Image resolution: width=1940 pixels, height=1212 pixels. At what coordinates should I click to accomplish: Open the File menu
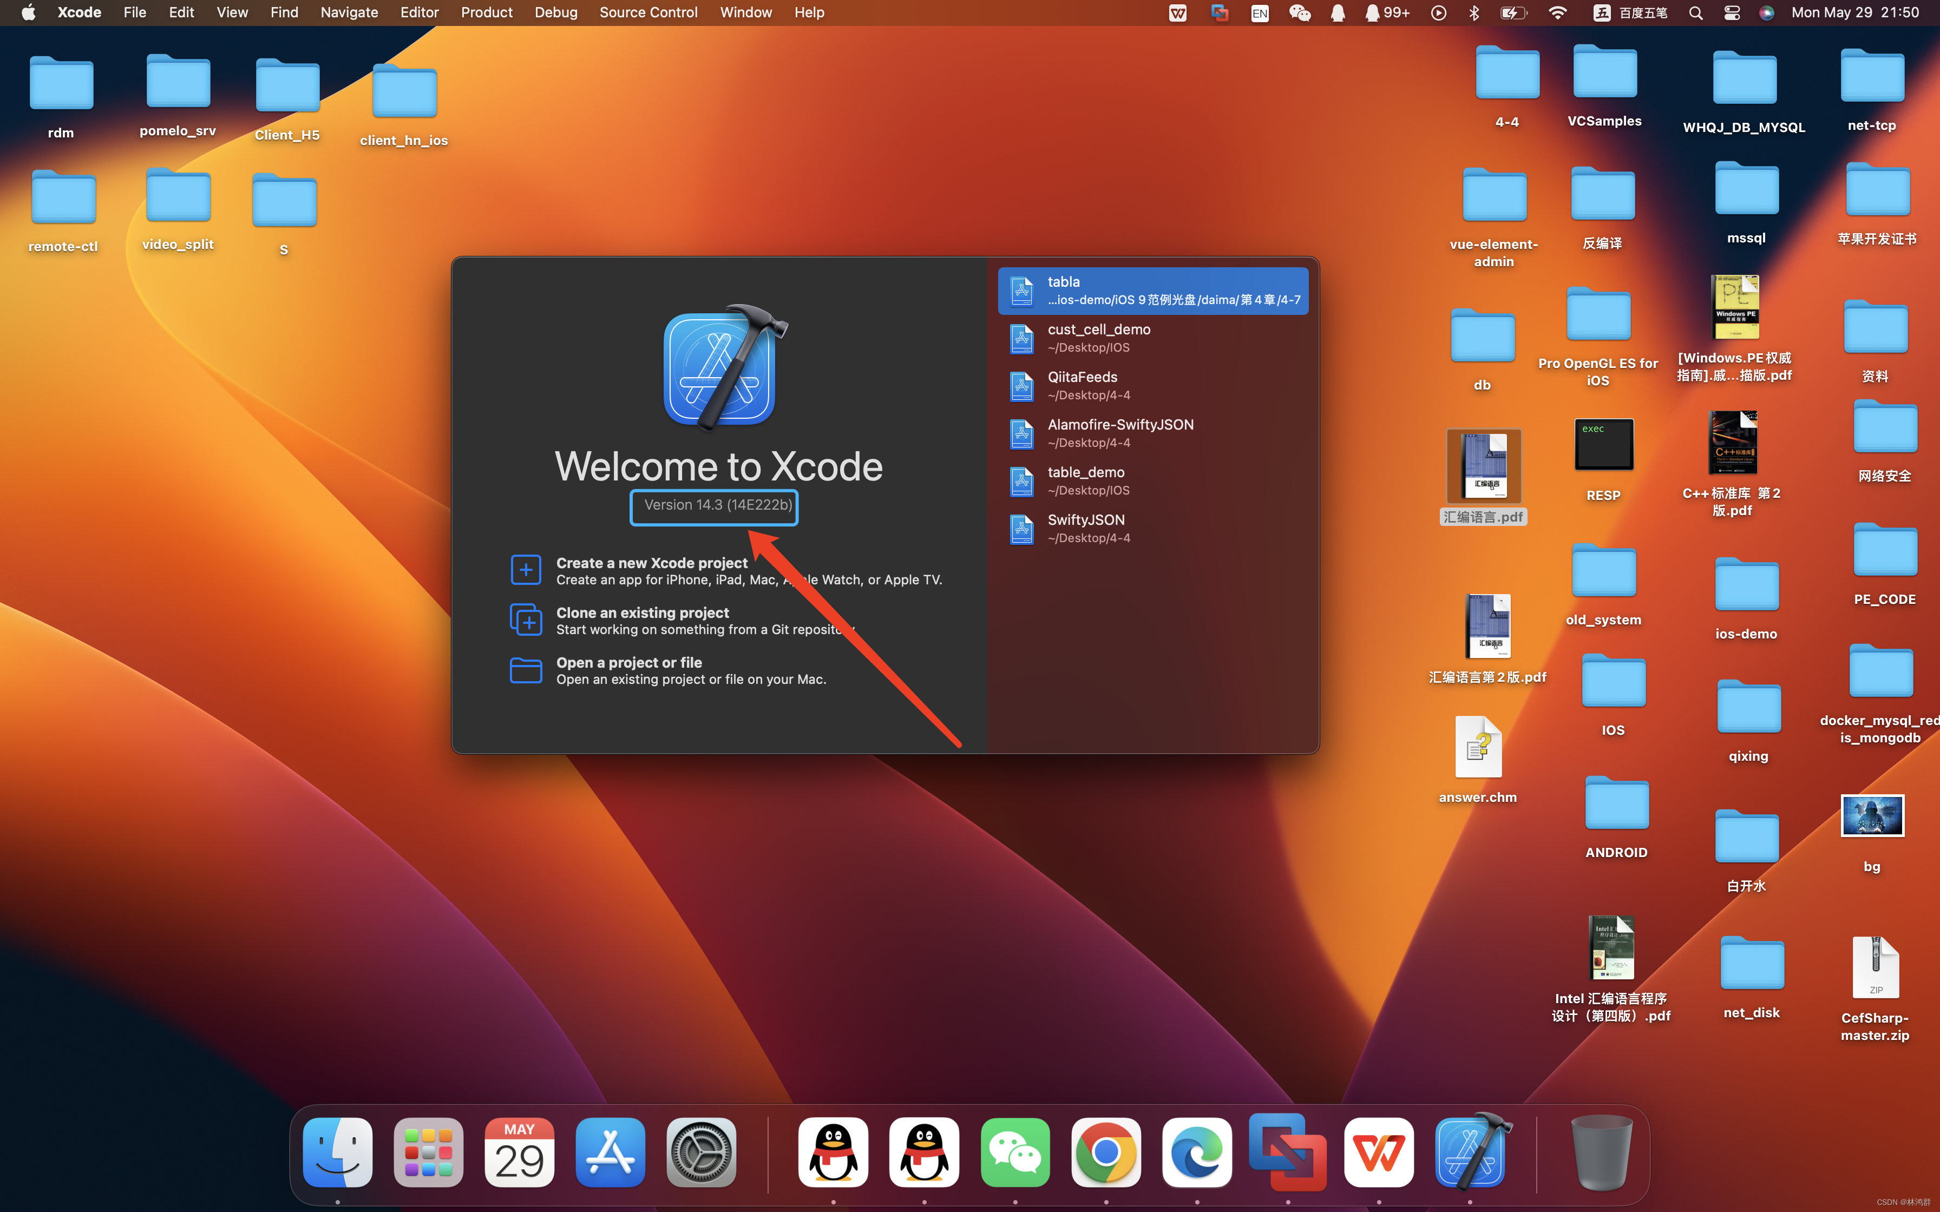[x=135, y=12]
